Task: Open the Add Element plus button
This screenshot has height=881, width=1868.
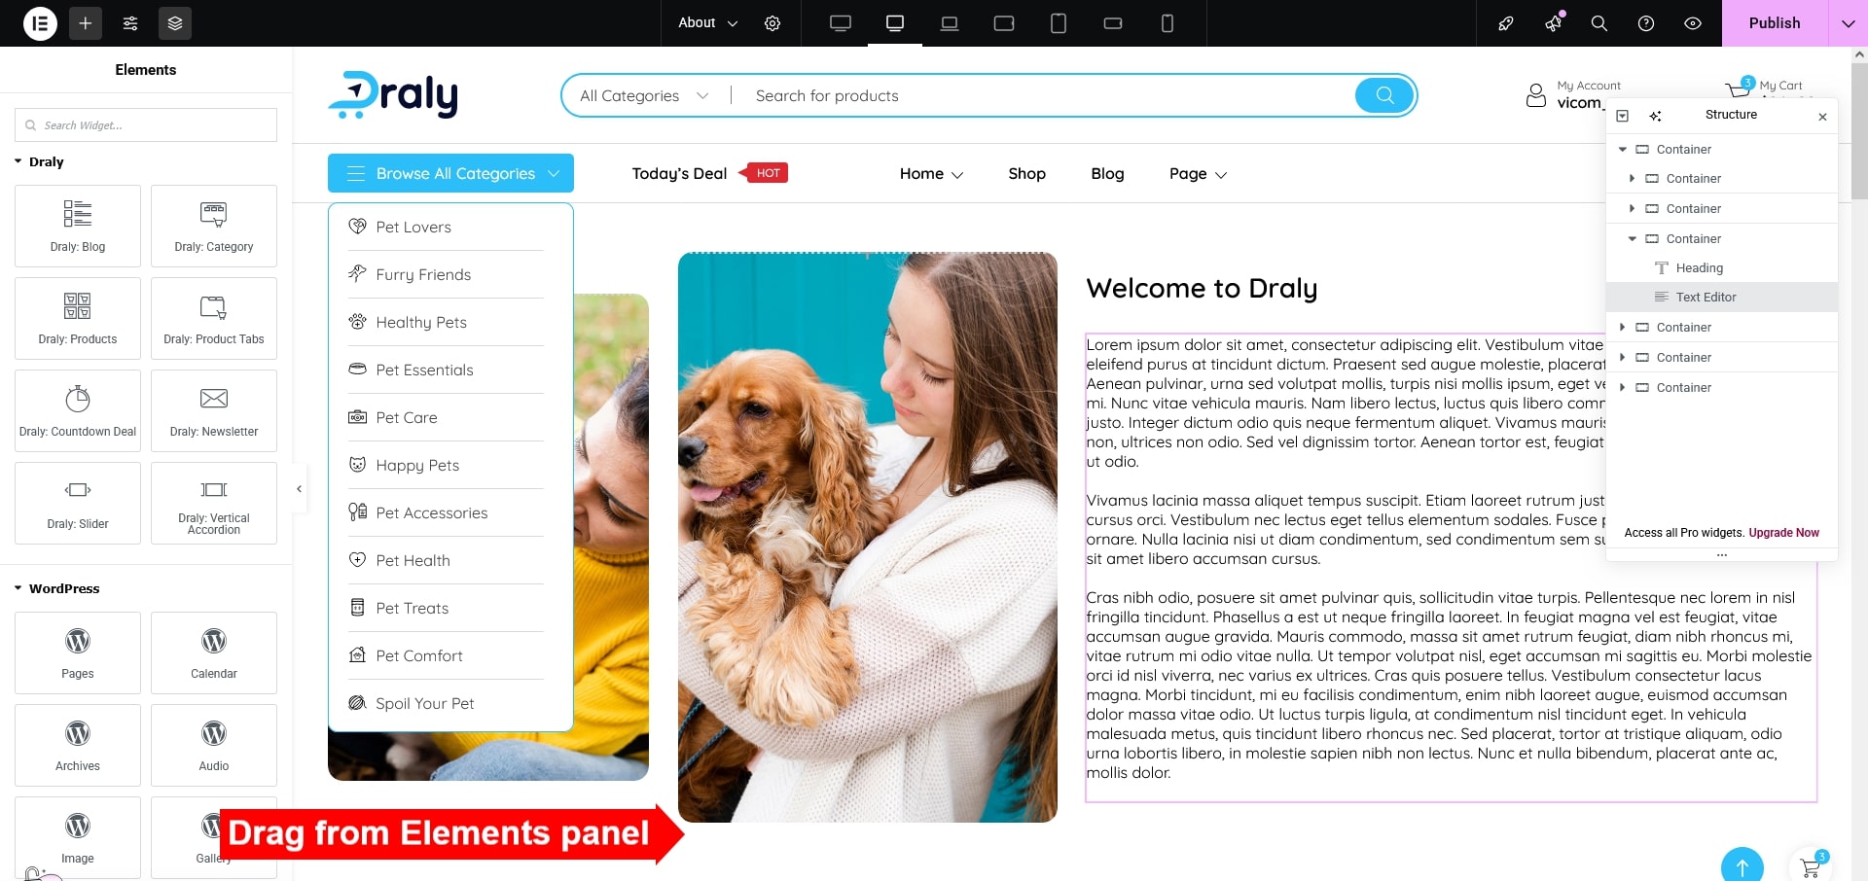Action: [x=86, y=23]
